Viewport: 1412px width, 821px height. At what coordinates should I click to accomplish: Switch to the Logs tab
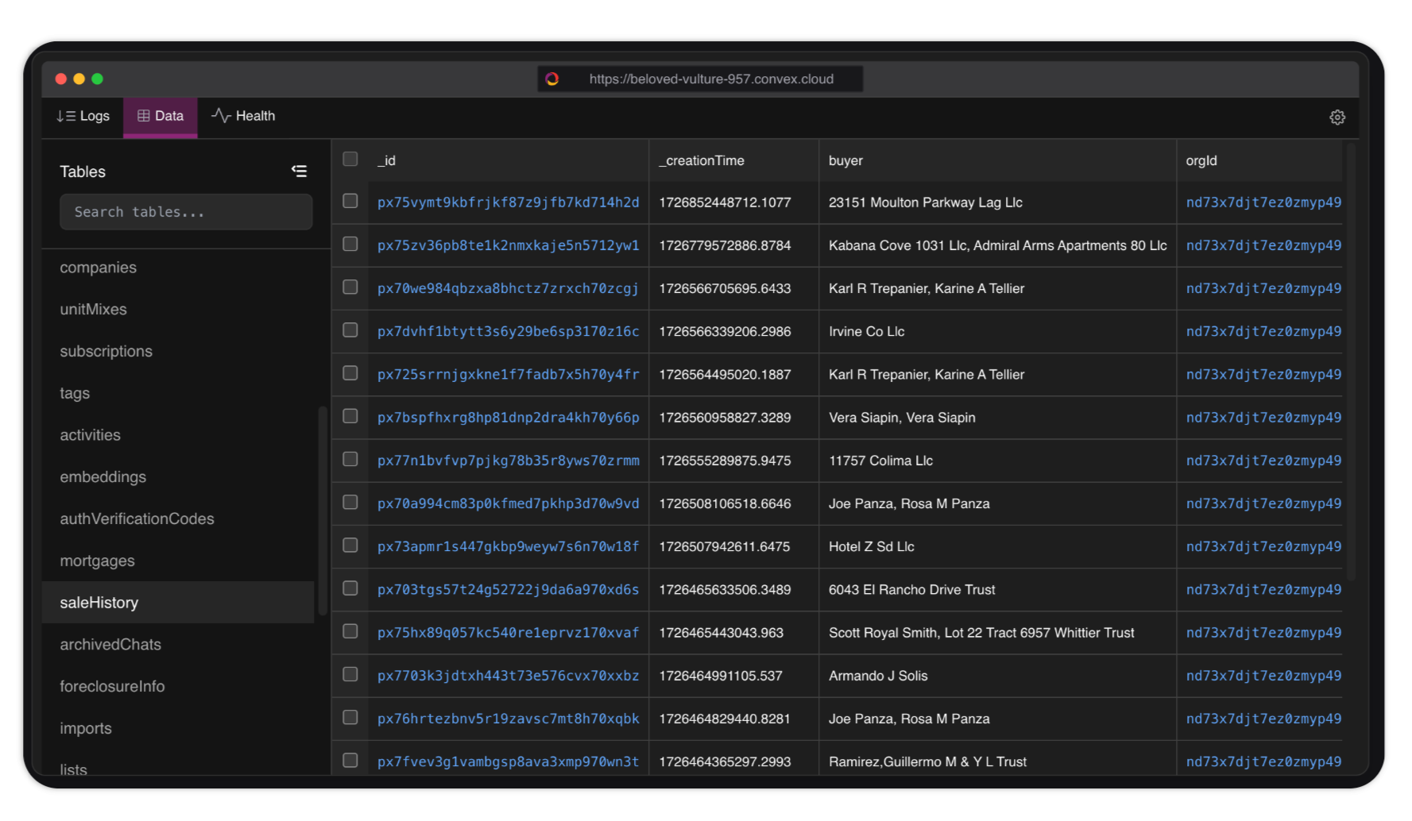tap(83, 116)
